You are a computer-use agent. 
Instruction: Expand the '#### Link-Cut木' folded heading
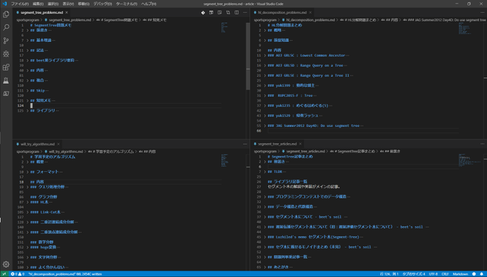28,213
